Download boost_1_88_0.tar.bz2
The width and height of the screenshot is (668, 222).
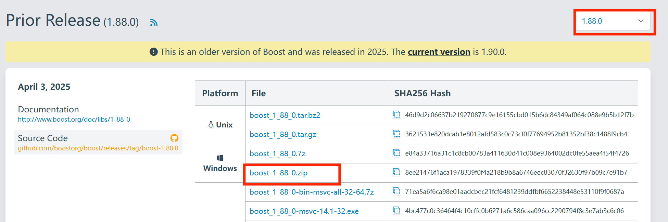point(285,115)
